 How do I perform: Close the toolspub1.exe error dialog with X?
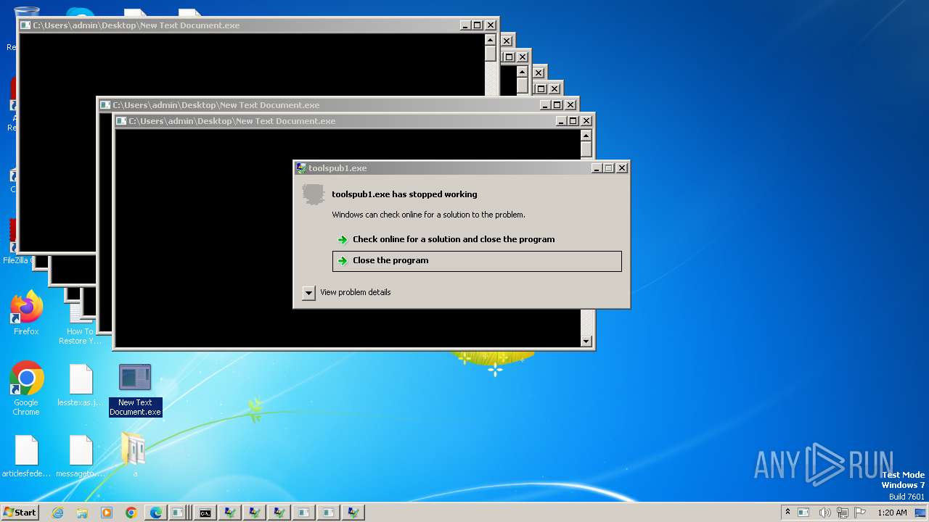621,168
